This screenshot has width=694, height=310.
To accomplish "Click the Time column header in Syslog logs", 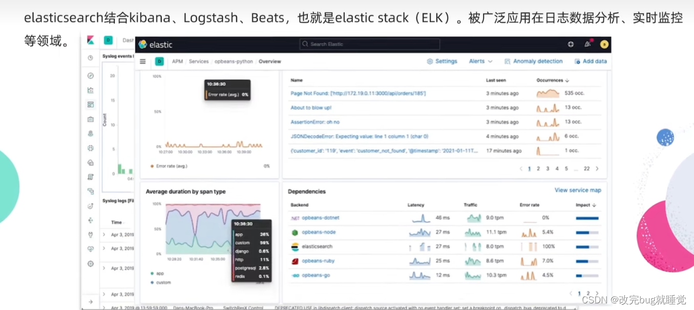I will [117, 222].
